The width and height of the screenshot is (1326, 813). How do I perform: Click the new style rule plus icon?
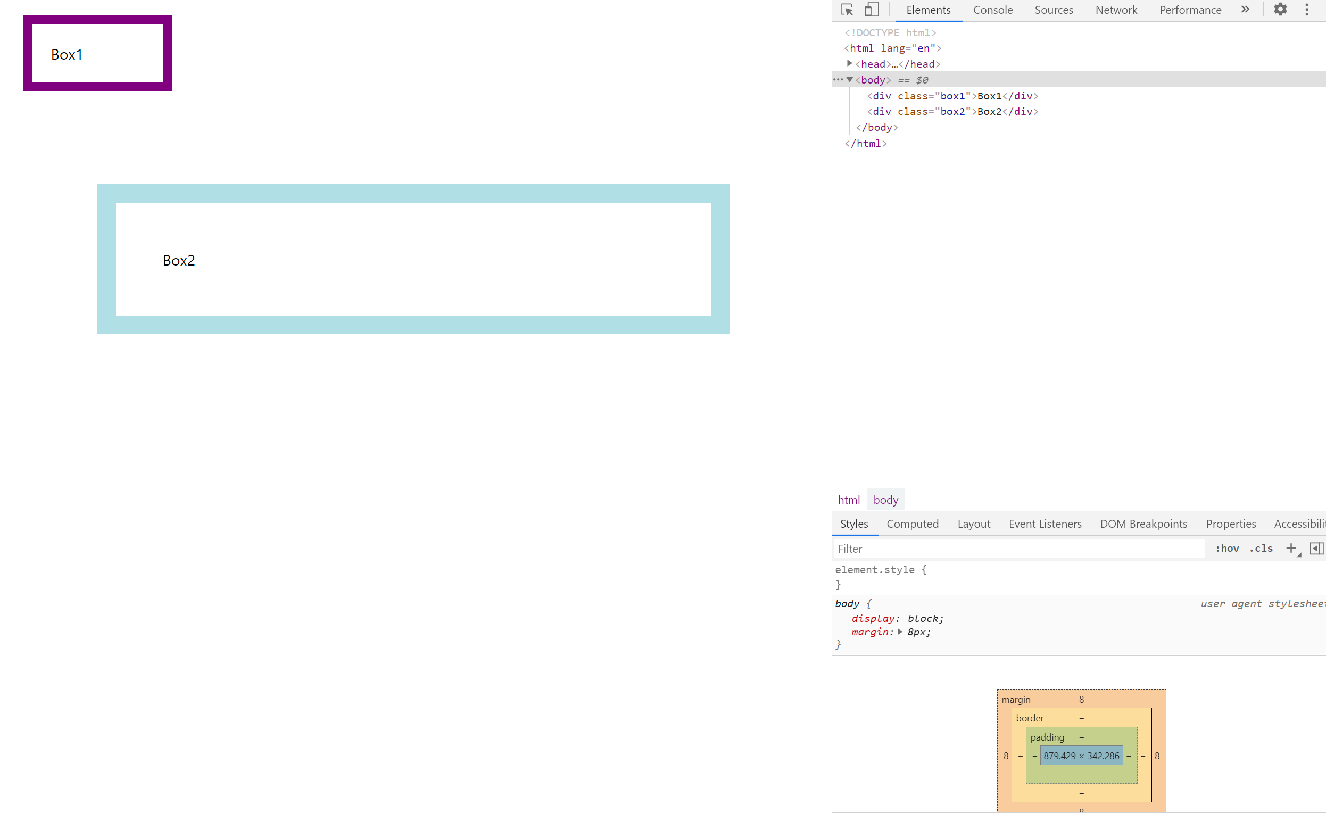(1291, 548)
